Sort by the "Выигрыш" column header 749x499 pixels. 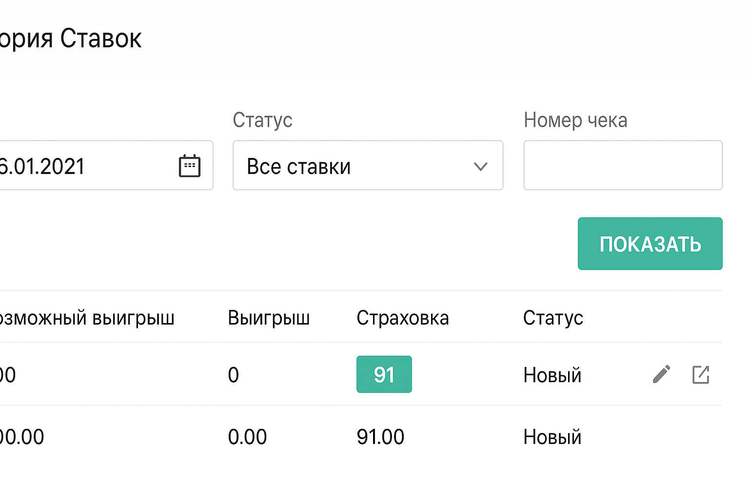(x=269, y=318)
